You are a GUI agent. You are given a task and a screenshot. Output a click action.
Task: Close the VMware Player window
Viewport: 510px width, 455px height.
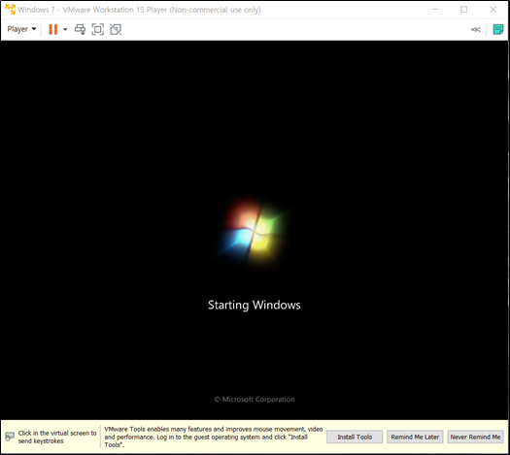(x=493, y=10)
